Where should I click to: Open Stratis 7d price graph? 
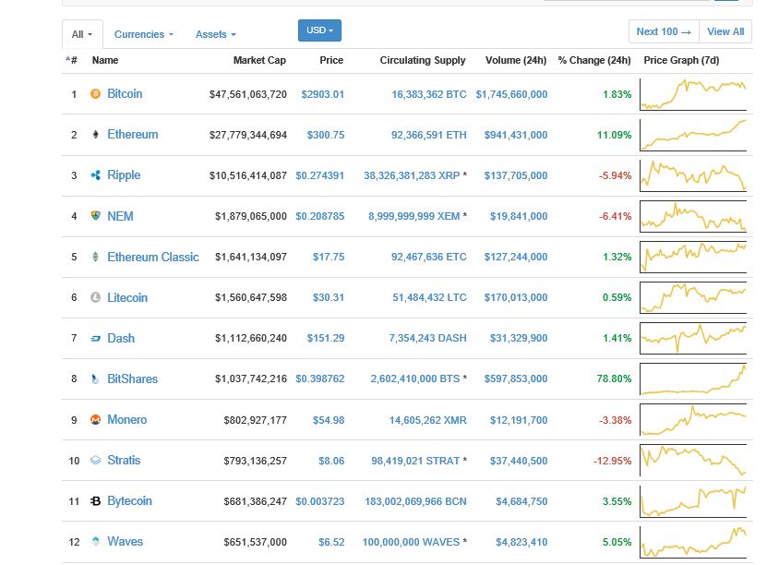(693, 461)
